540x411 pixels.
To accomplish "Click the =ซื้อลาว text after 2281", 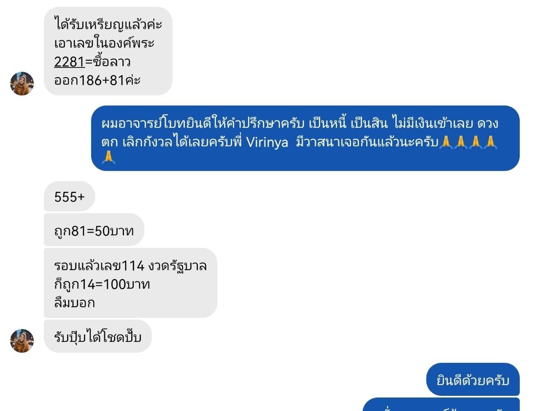I will coord(108,62).
